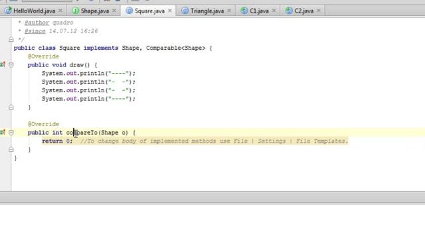Collapse the compareTo closing brace fold marker
Viewport: 425px width, 239px height.
(11, 149)
